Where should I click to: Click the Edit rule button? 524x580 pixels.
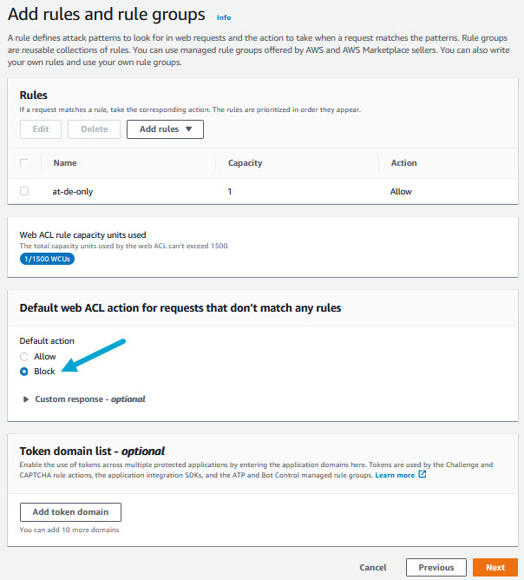(41, 129)
